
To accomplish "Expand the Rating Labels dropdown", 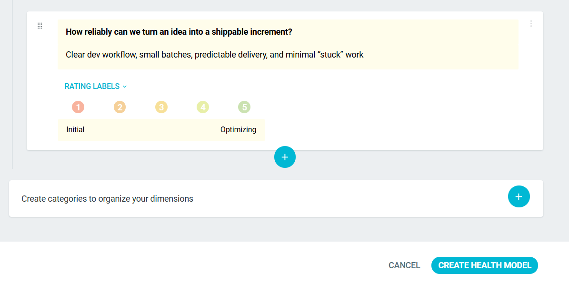I will click(96, 87).
